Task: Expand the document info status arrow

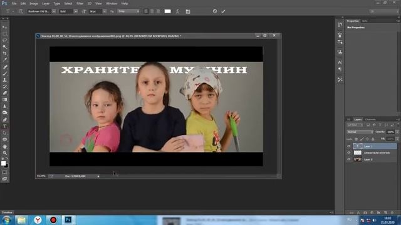Action: pos(98,176)
